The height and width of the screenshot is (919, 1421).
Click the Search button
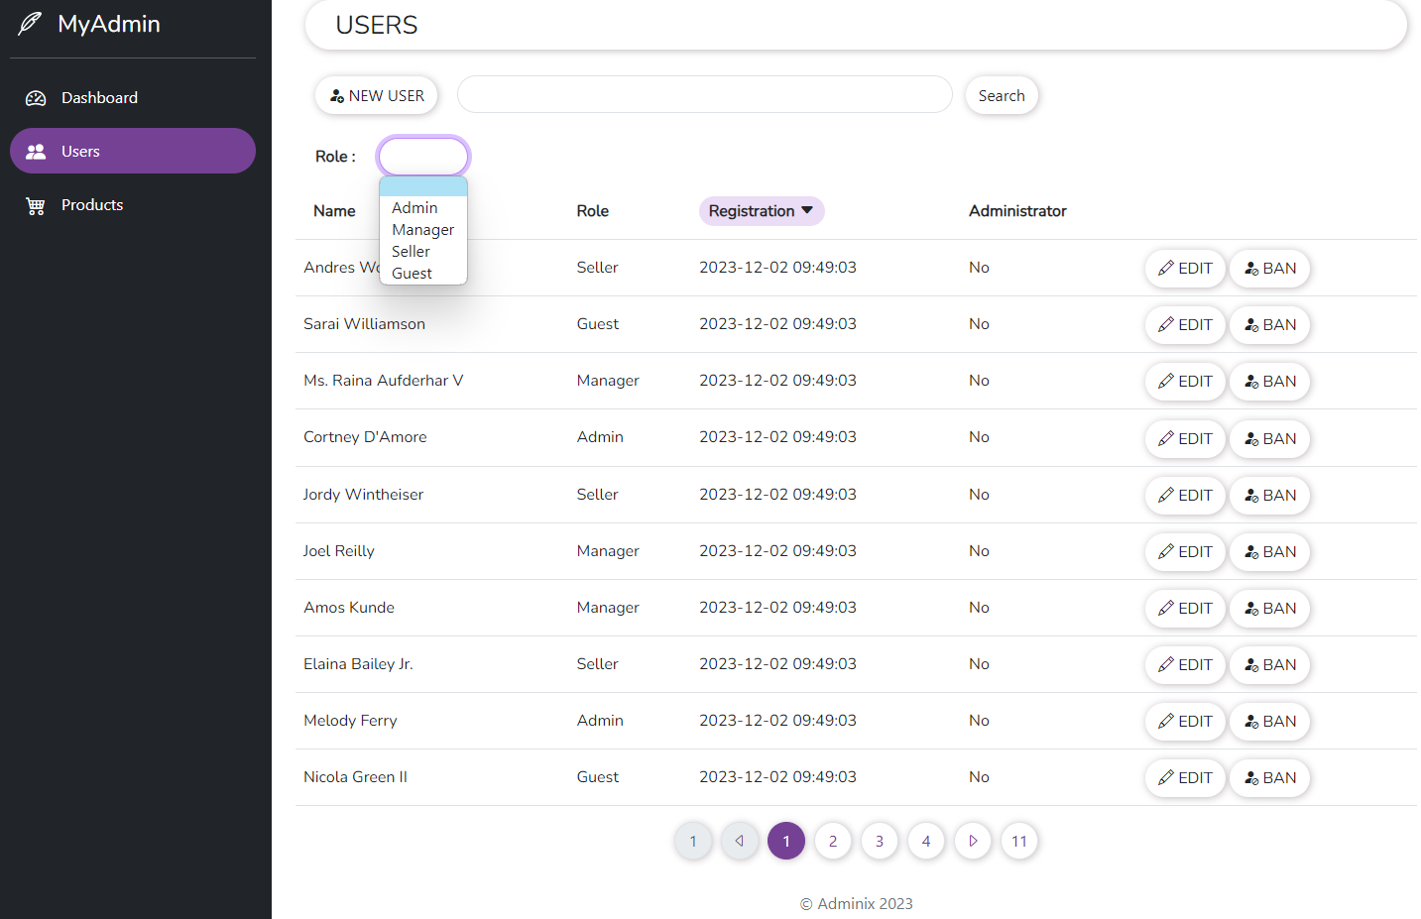[1002, 96]
